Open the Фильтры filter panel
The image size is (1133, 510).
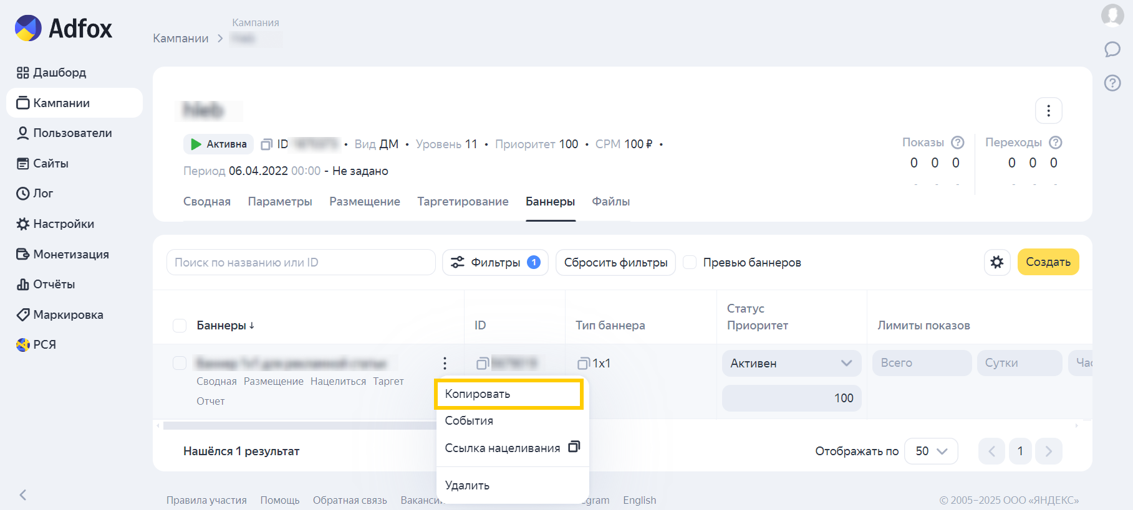pyautogui.click(x=495, y=262)
